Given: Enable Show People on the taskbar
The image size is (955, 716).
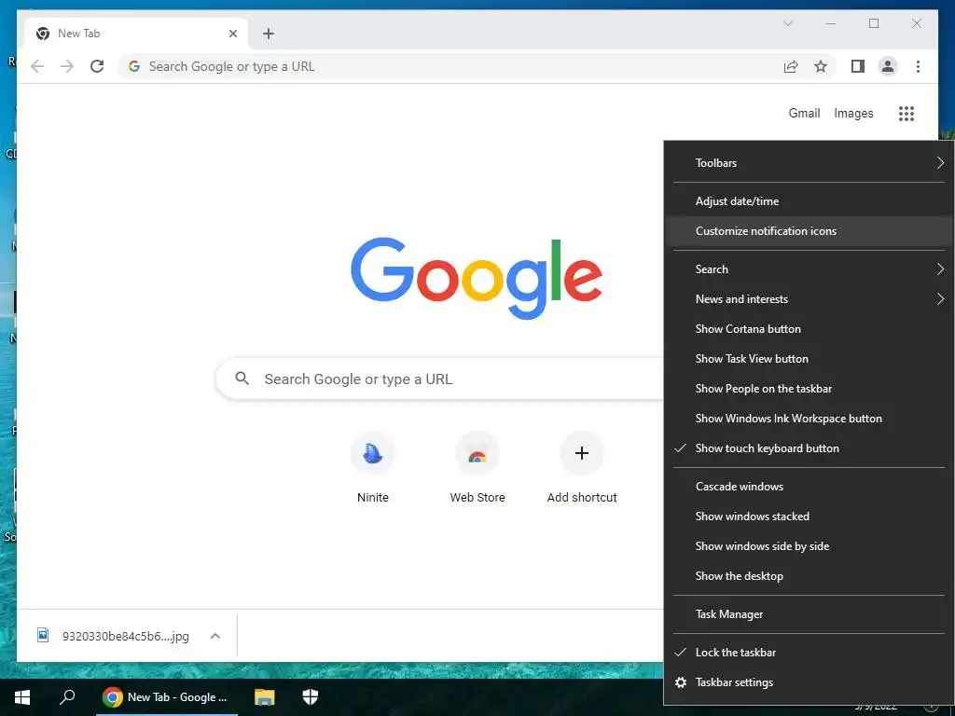Looking at the screenshot, I should [809, 389].
